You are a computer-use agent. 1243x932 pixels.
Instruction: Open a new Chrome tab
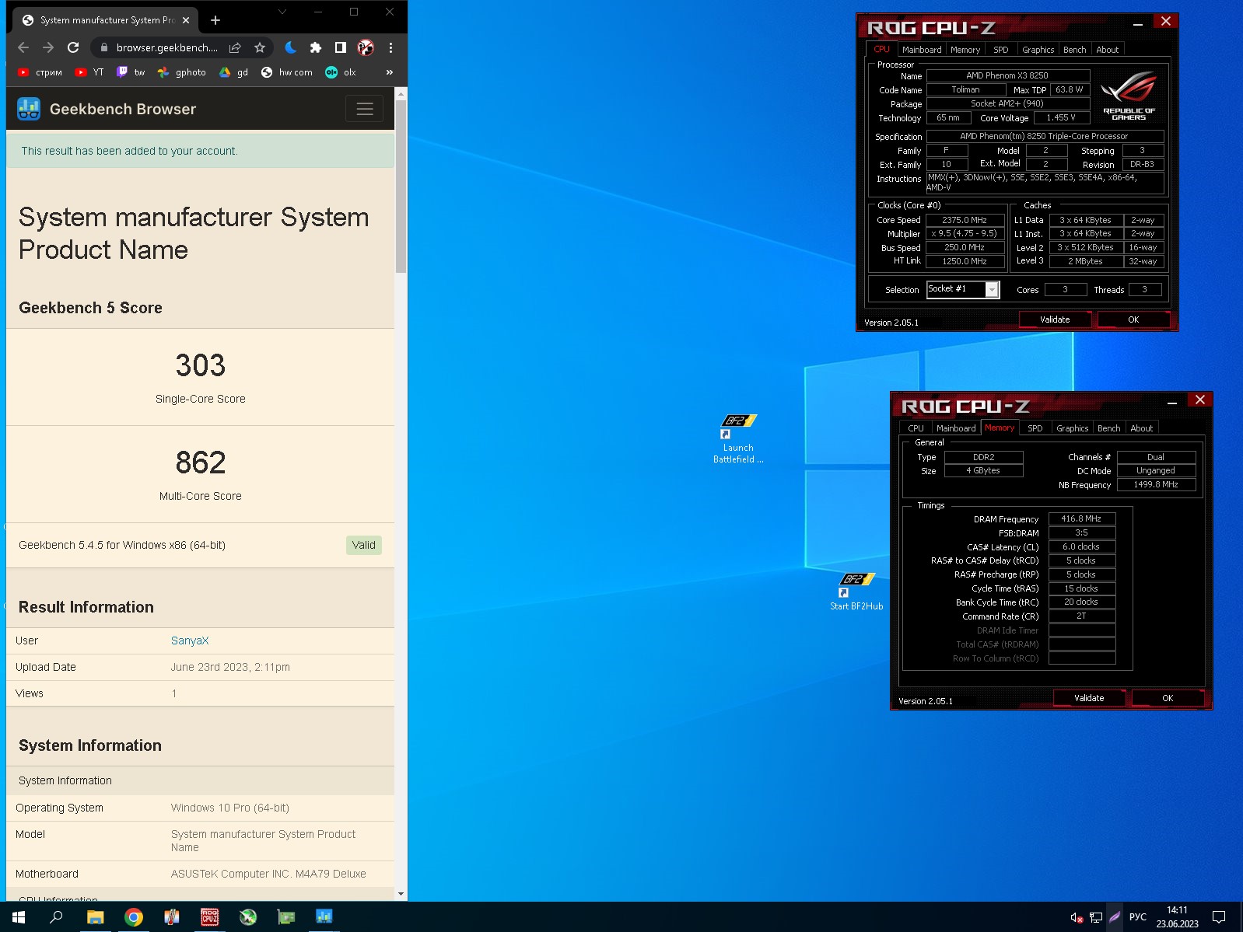(215, 20)
